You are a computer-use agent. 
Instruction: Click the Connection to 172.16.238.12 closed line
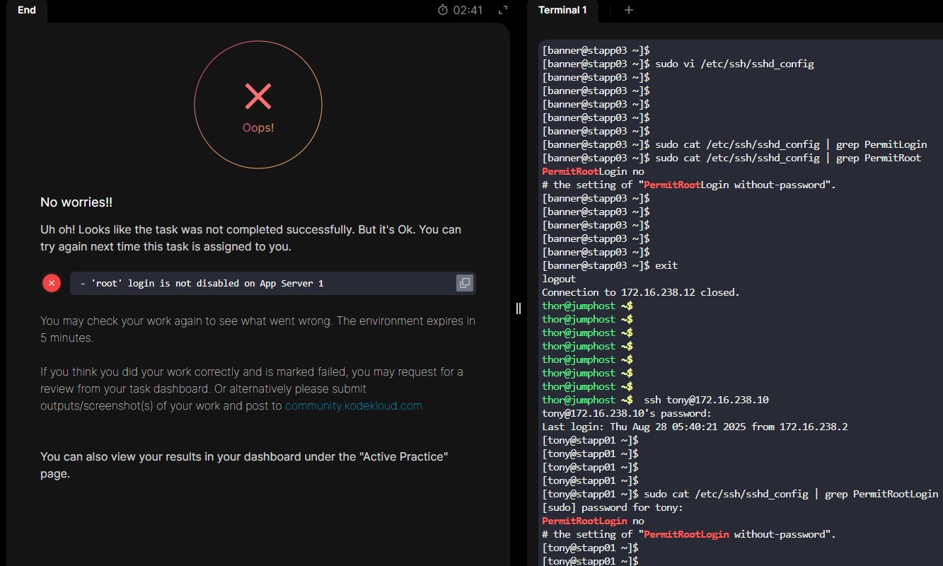coord(640,292)
